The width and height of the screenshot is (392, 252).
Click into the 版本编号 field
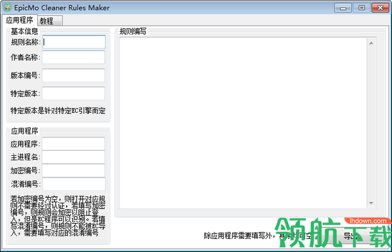pos(73,75)
